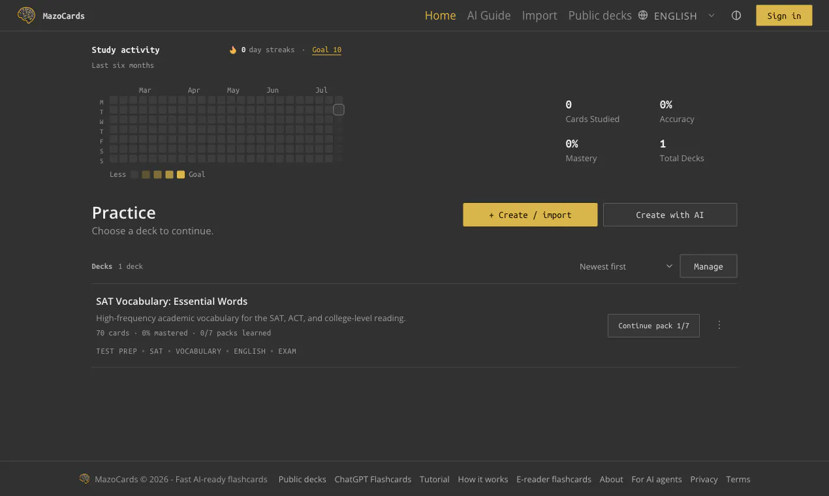The width and height of the screenshot is (829, 496).
Task: Open the Newest first sort dropdown
Action: point(626,266)
